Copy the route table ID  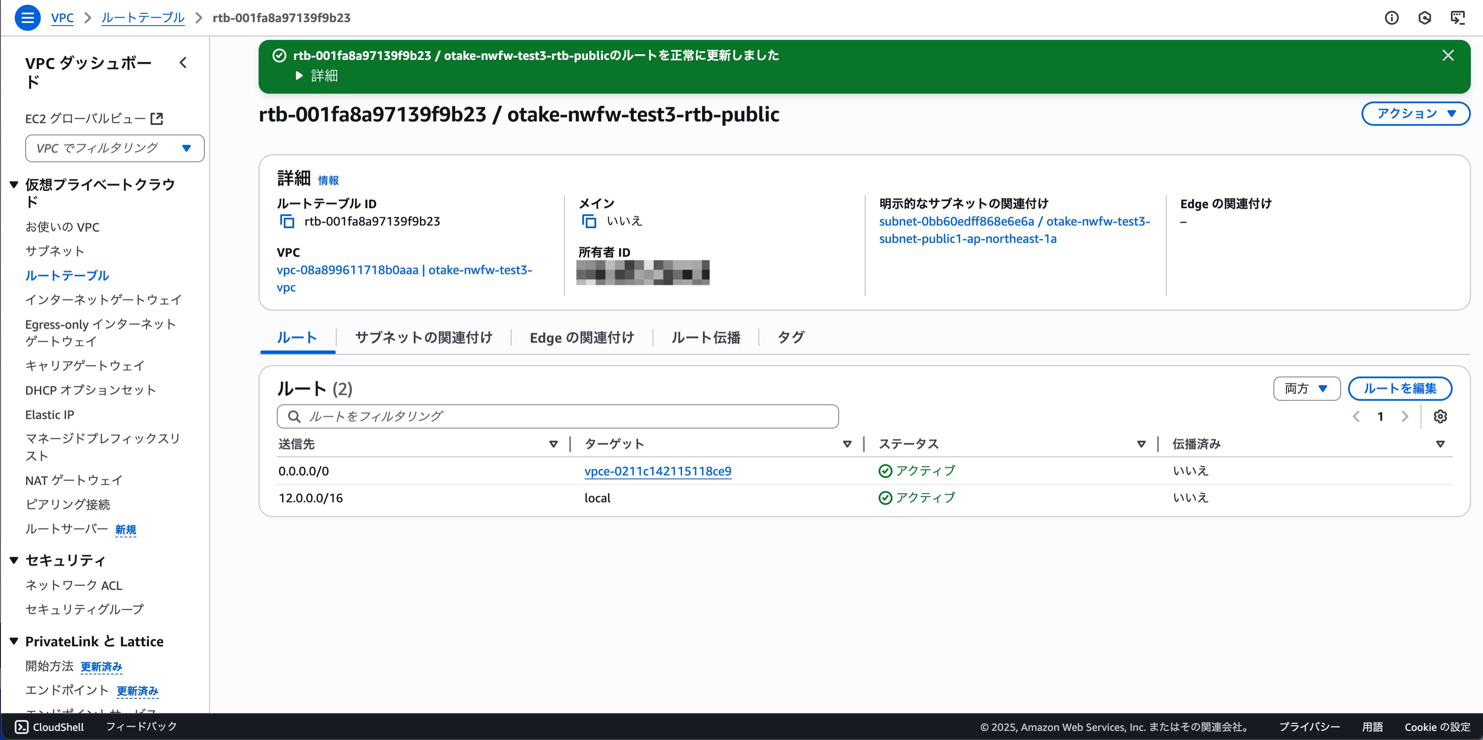[x=287, y=222]
